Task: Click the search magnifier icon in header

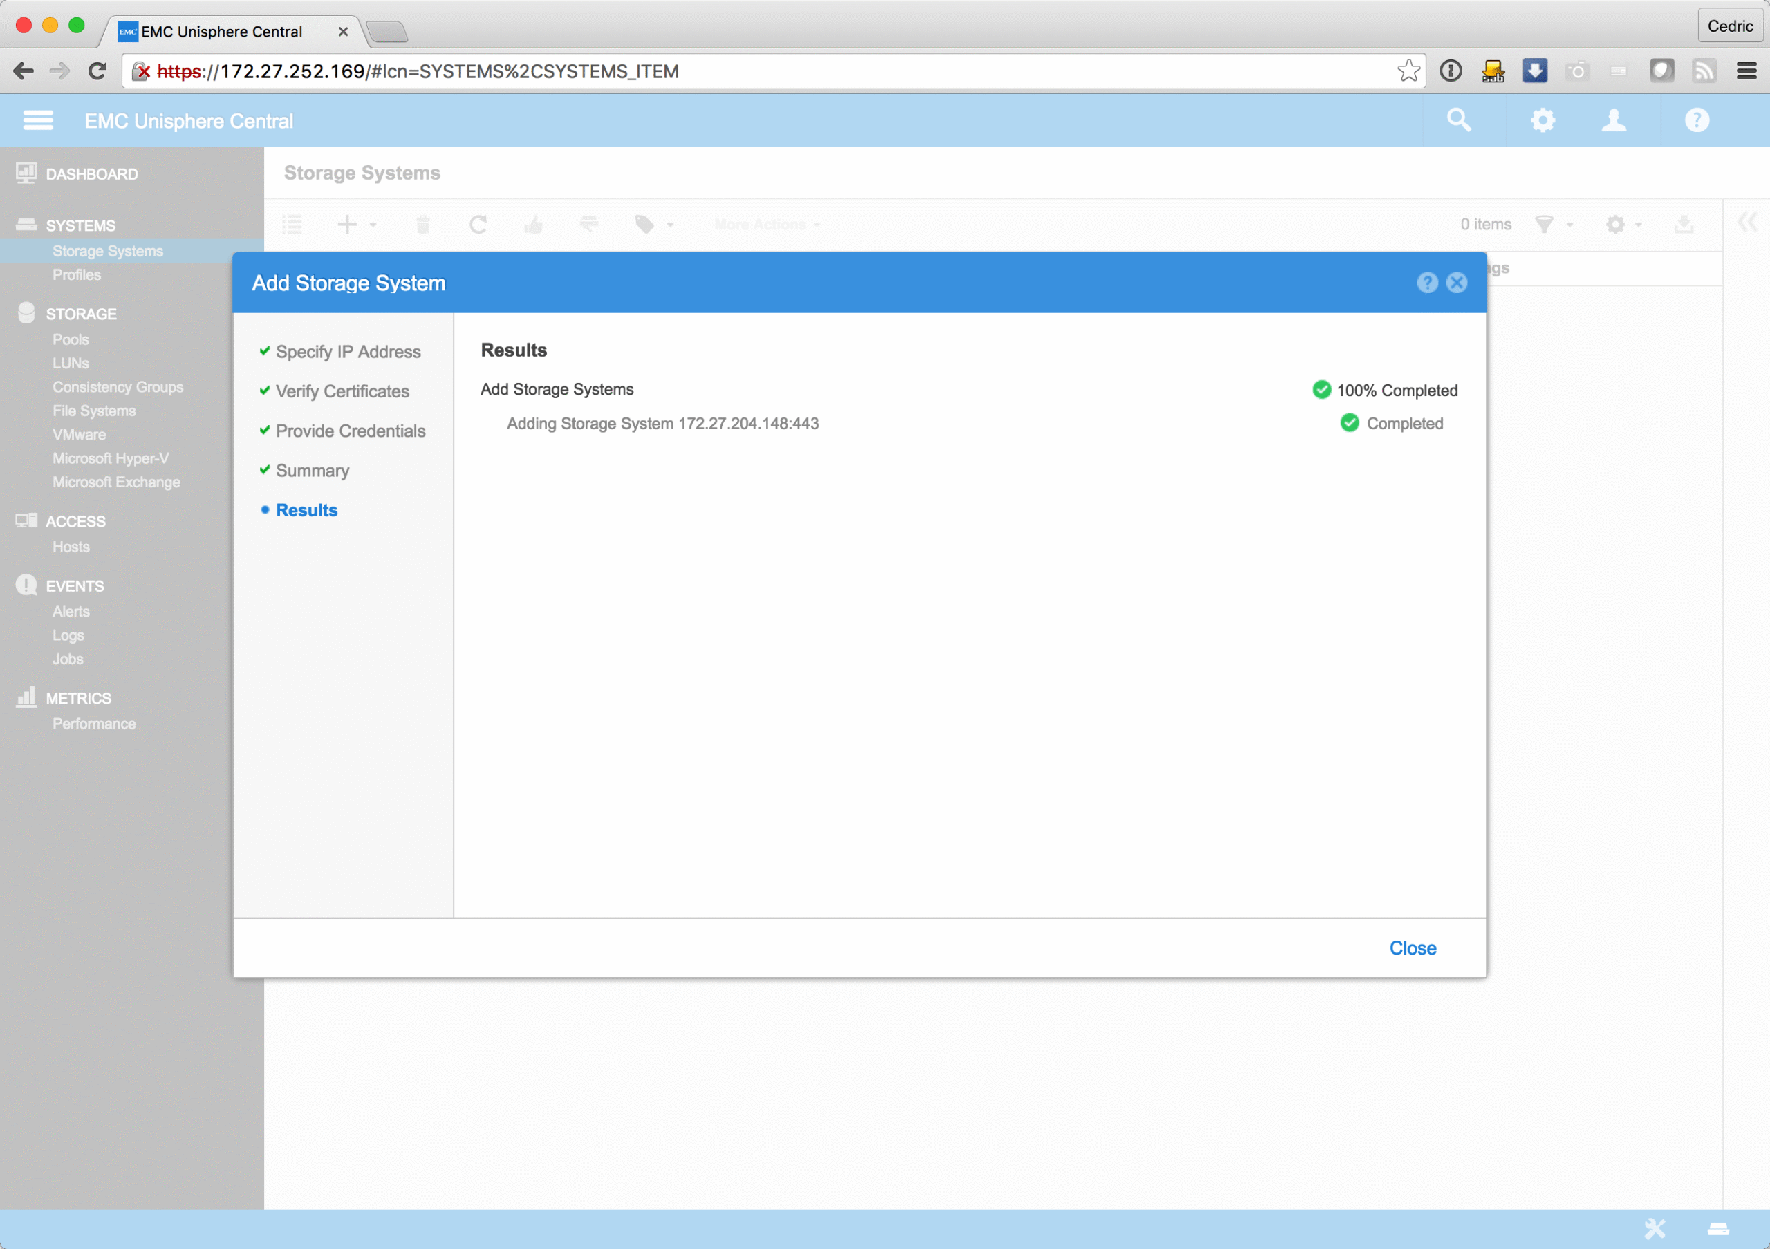Action: (x=1459, y=120)
